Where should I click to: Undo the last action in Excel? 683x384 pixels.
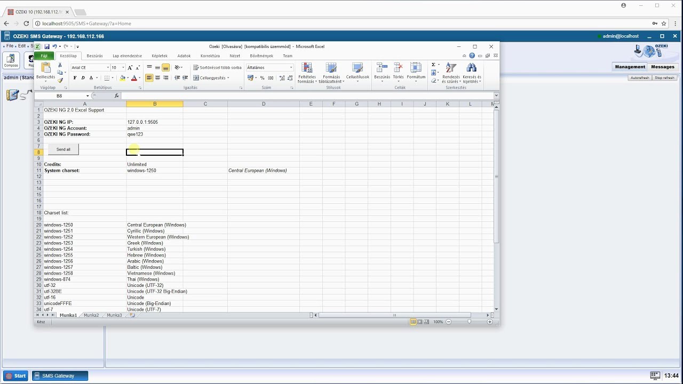coord(54,46)
